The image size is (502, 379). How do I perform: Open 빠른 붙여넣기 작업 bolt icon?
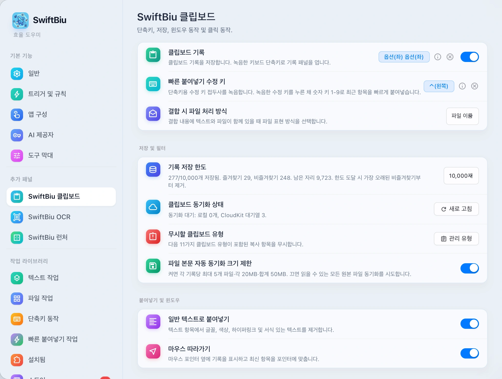pyautogui.click(x=17, y=340)
